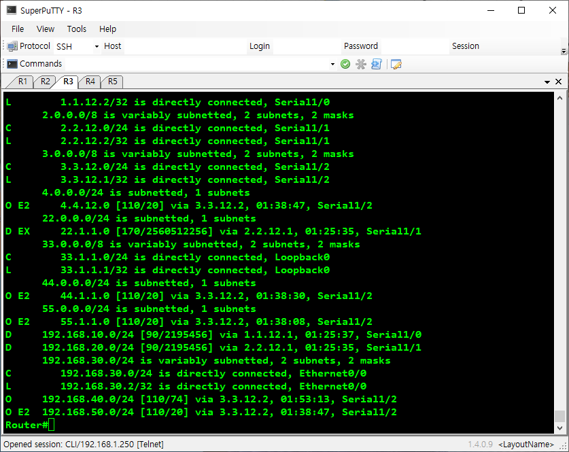Expand the connection toolbar overflow arrow
This screenshot has width=569, height=452.
point(564,51)
